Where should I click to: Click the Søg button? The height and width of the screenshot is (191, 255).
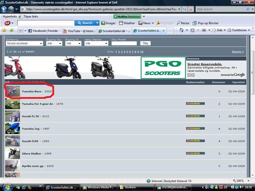pyautogui.click(x=145, y=43)
